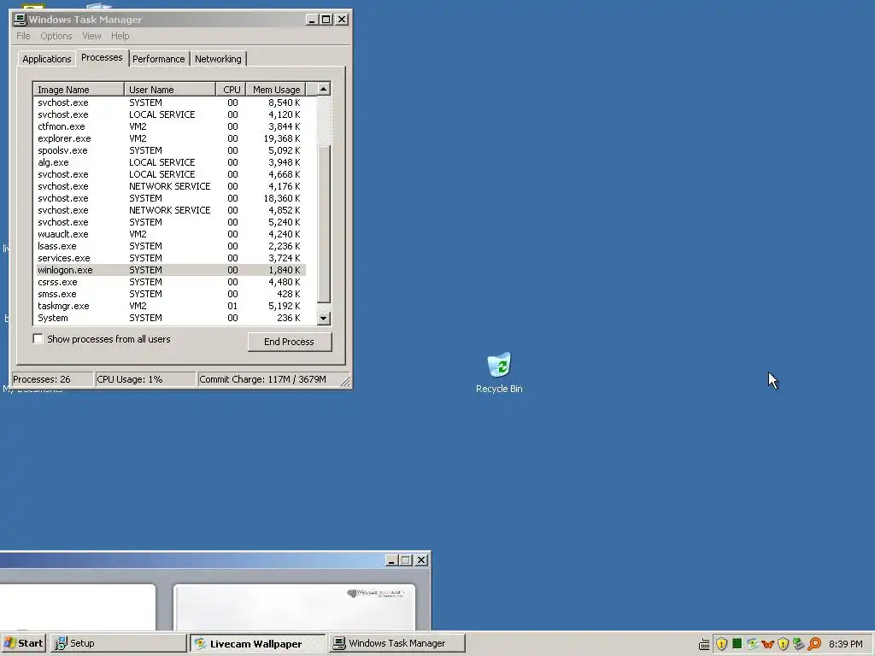Open the File menu
Image resolution: width=875 pixels, height=656 pixels.
click(23, 36)
